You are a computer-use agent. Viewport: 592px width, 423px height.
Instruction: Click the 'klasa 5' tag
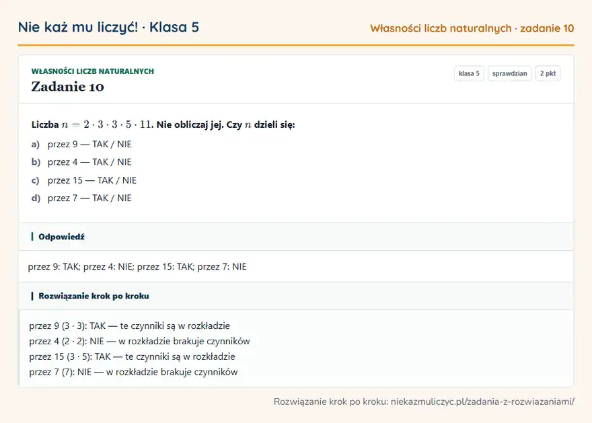pos(469,73)
